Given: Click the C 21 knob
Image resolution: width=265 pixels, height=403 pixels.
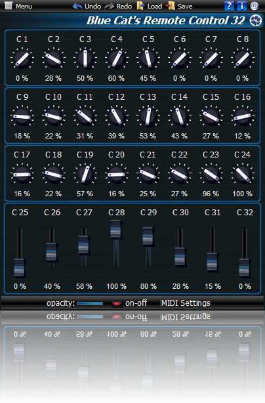Looking at the screenshot, I should click(148, 175).
